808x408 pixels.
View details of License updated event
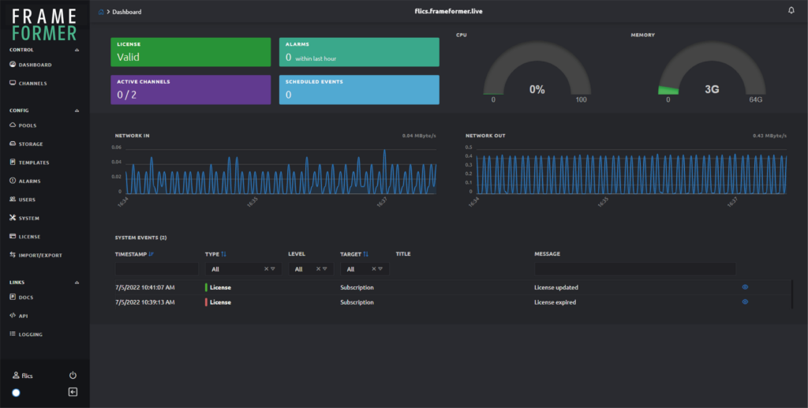745,287
